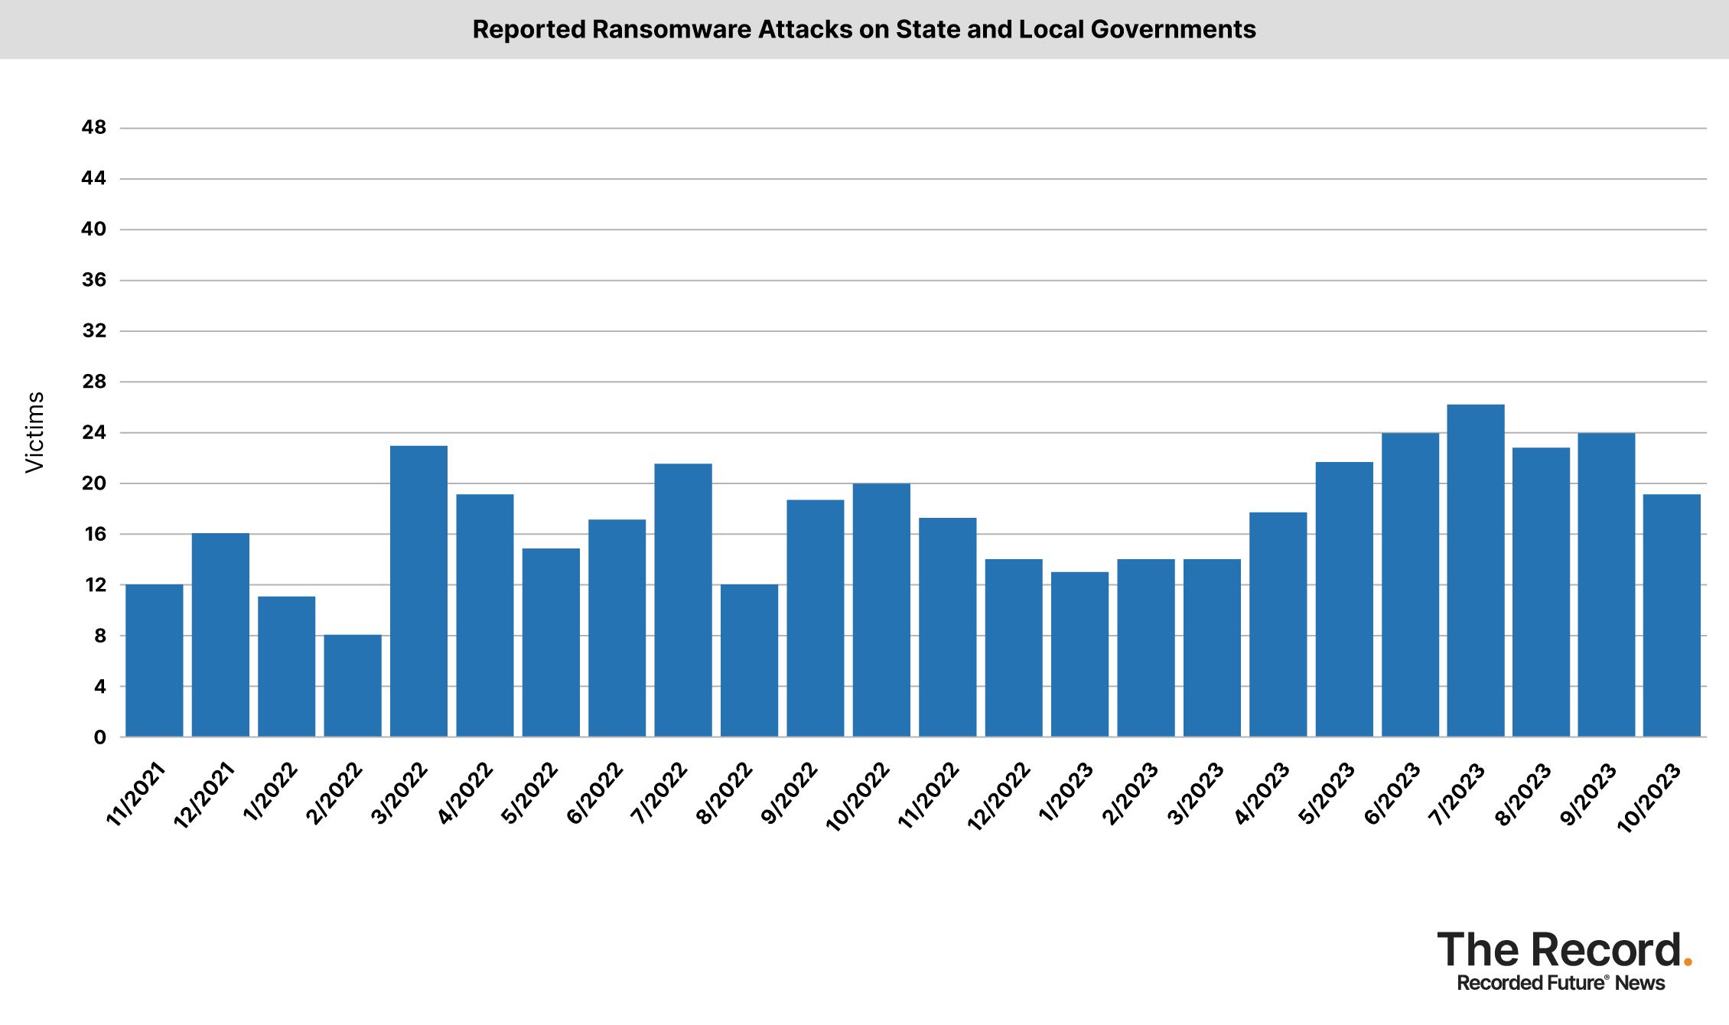Select the 12/2021 bar
The width and height of the screenshot is (1729, 1025).
[x=220, y=635]
